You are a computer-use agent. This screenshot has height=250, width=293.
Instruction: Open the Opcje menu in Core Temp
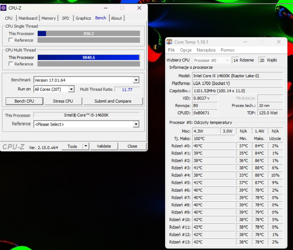click(185, 50)
